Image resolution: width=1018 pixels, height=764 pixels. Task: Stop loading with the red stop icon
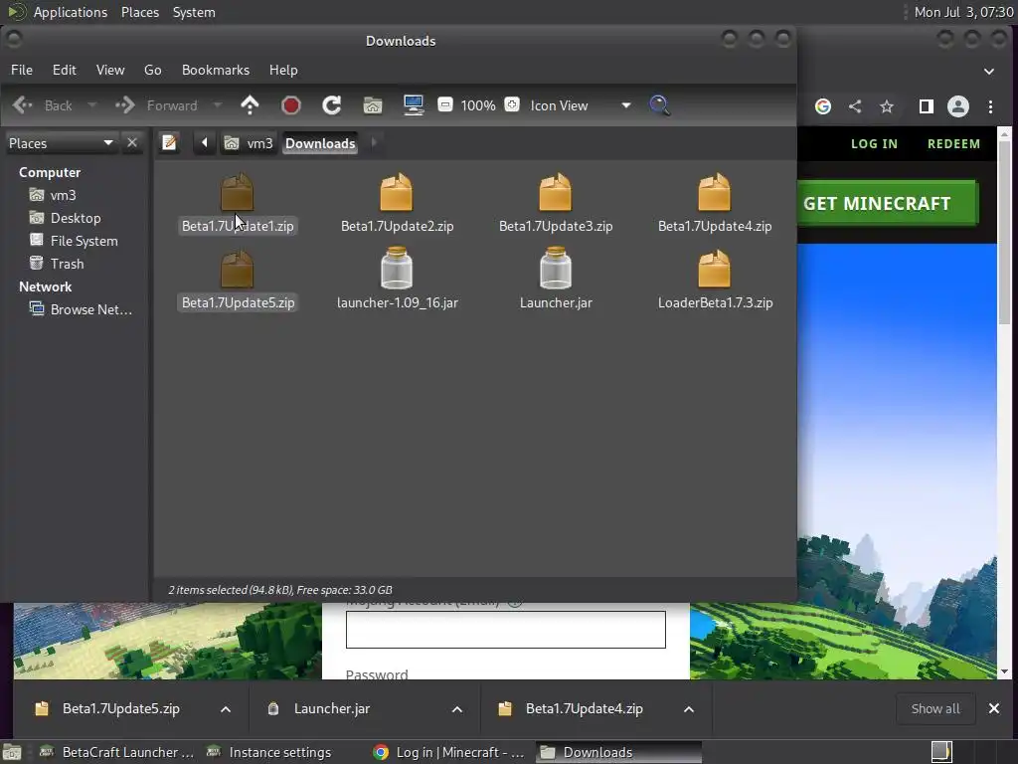pos(291,105)
